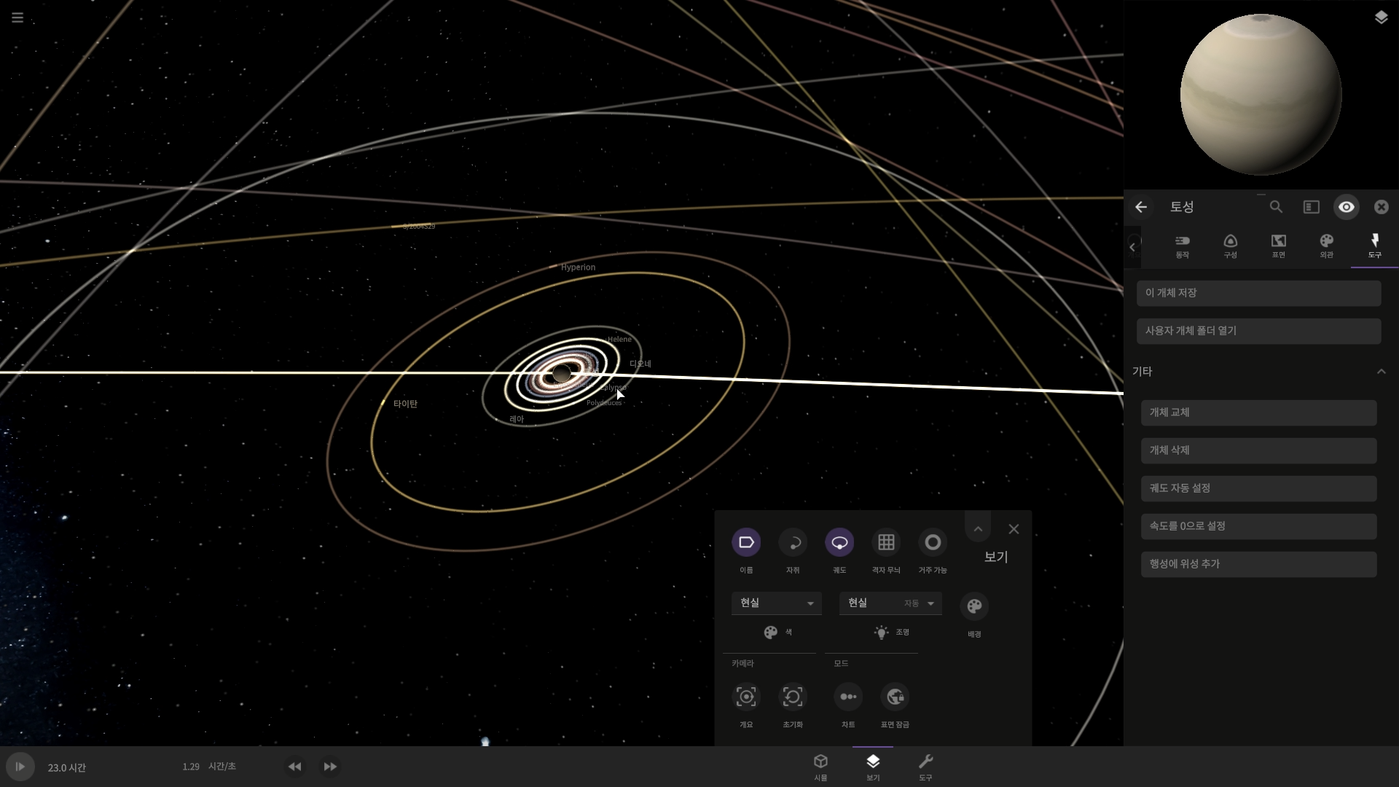This screenshot has height=787, width=1399.
Task: Open chart mode (차트) icon
Action: coord(848,697)
